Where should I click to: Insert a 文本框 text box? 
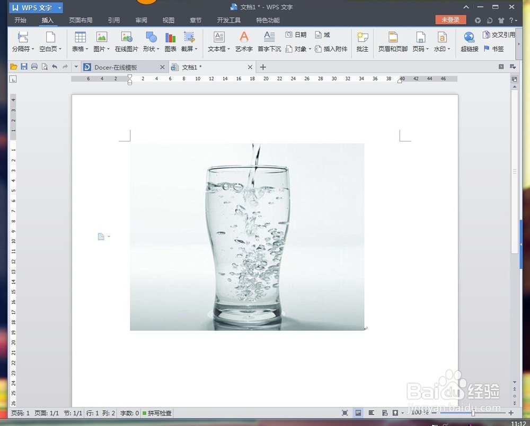219,41
